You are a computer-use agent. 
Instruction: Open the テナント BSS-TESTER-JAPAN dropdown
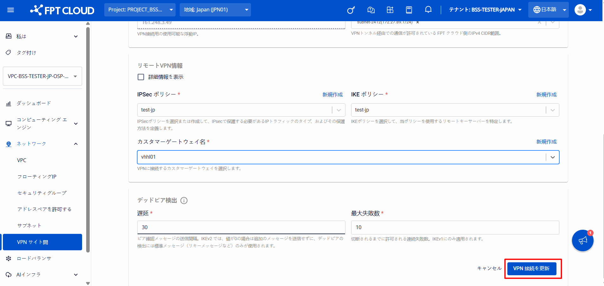(485, 10)
